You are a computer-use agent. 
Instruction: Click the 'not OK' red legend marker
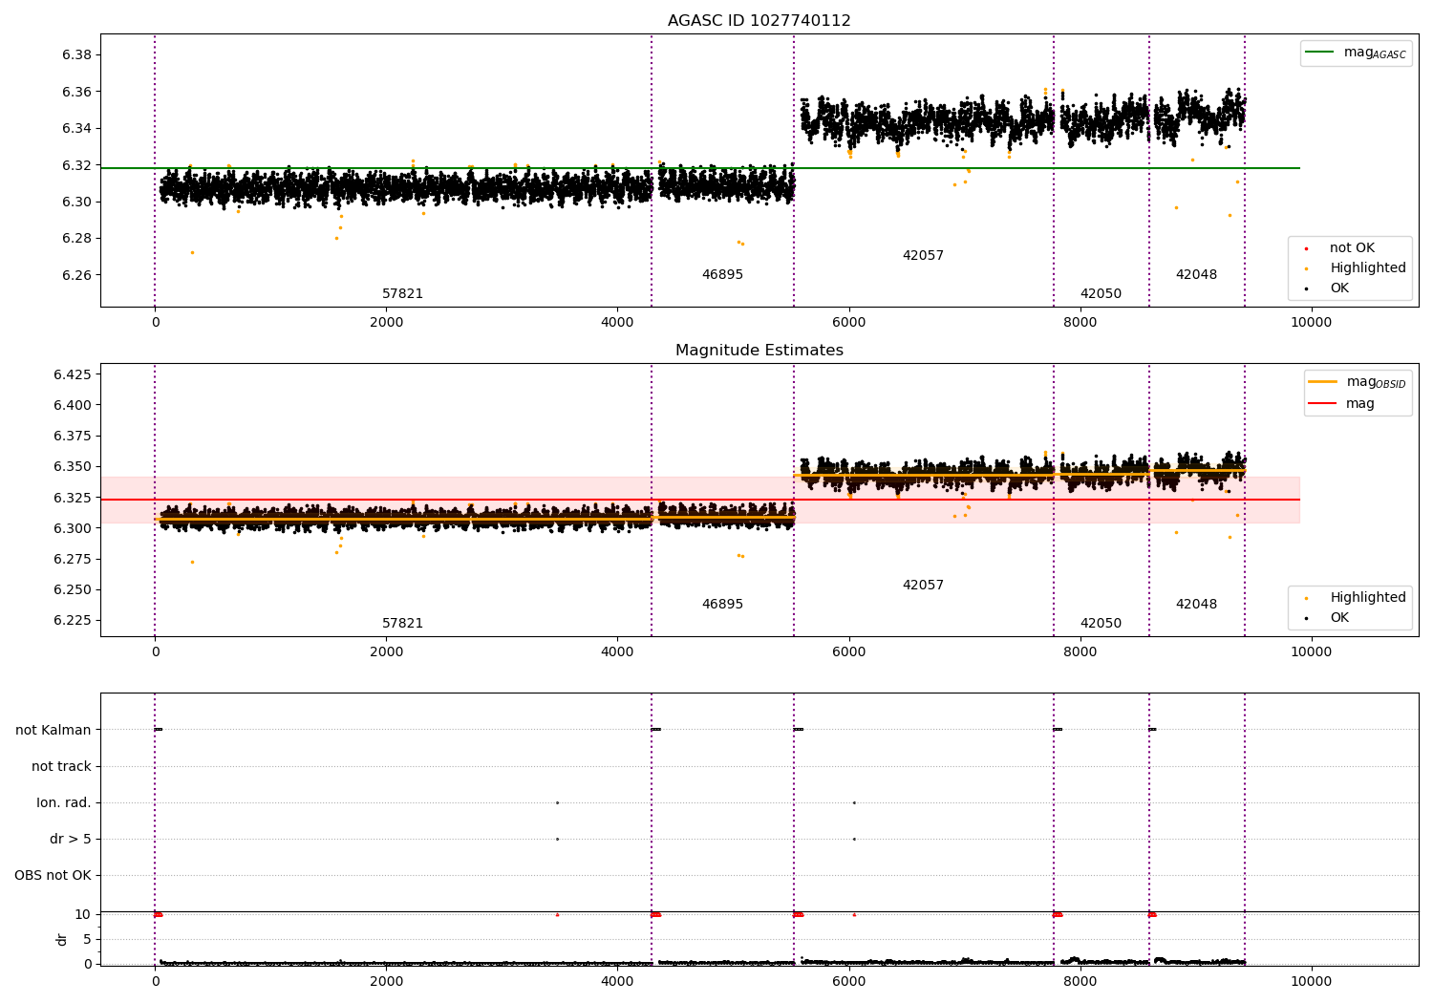click(x=1306, y=248)
